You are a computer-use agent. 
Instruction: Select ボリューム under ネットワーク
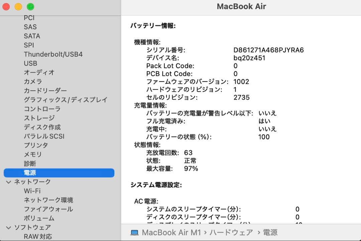39,218
